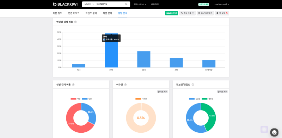Click the highlighted 20대 bar
The width and height of the screenshot is (282, 138).
(111, 50)
